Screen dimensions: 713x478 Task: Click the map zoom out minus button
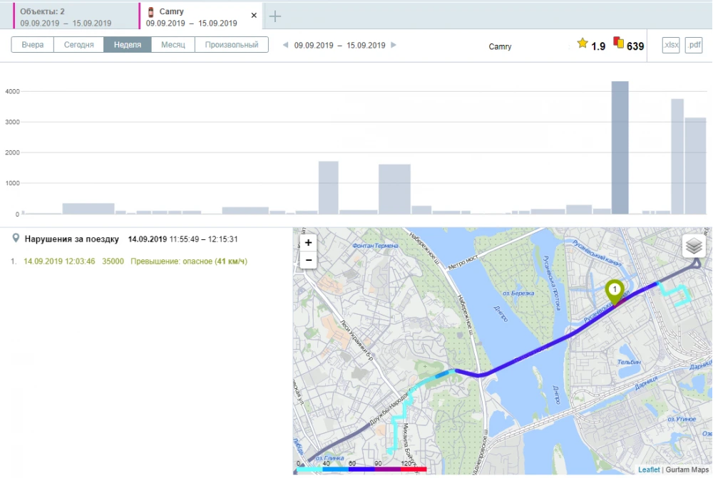pyautogui.click(x=308, y=260)
